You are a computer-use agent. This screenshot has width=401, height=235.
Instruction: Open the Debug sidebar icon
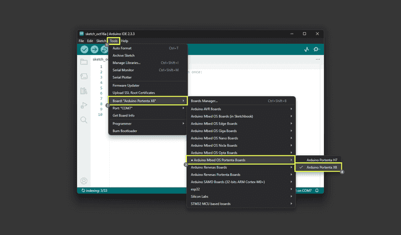(x=84, y=105)
